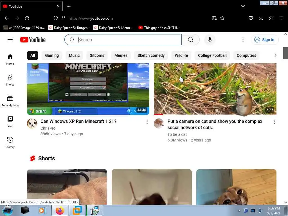Select the Memes filter chip
Image resolution: width=288 pixels, height=216 pixels.
[121, 55]
